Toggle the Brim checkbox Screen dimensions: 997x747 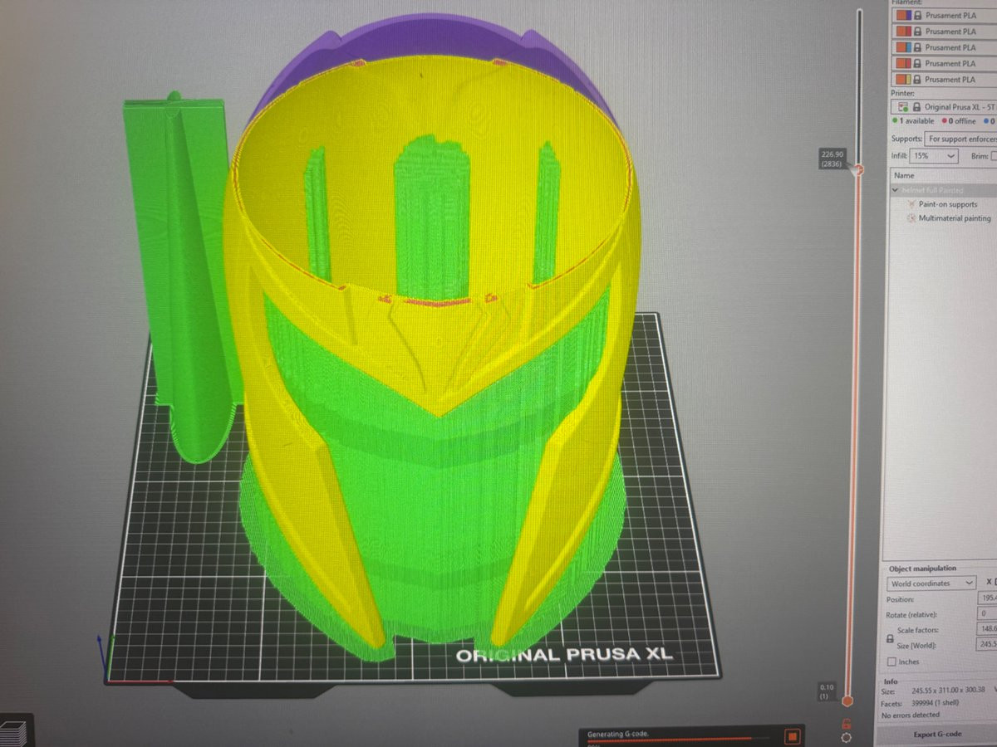coord(995,156)
